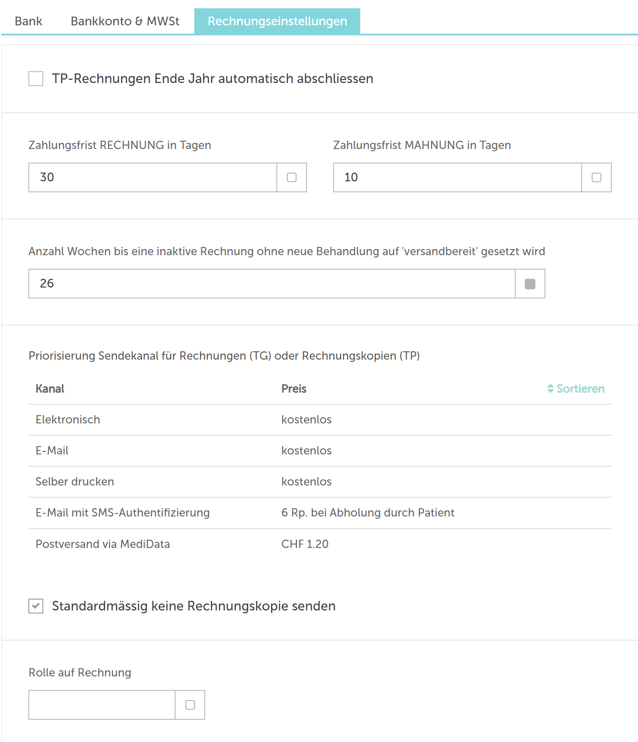Switch to the Bank tab
This screenshot has width=638, height=742.
click(x=28, y=21)
